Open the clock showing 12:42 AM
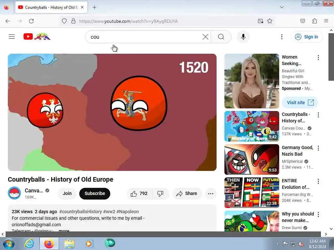This screenshot has height=250, width=334. tap(317, 244)
